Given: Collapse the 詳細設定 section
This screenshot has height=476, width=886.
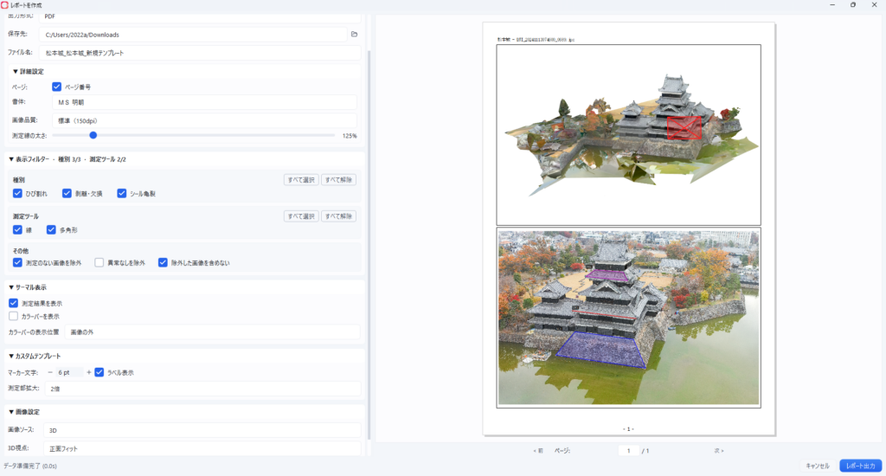Looking at the screenshot, I should pyautogui.click(x=29, y=72).
